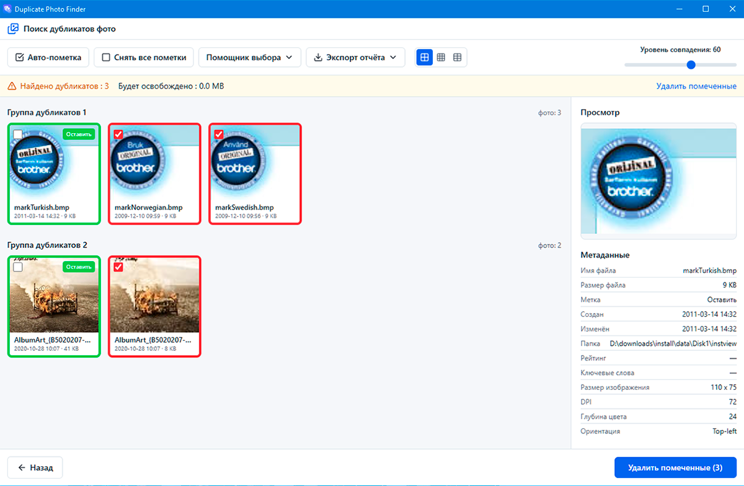Viewport: 744px width, 486px height.
Task: Click the Duplicate Photo Finder app icon
Action: (x=7, y=9)
